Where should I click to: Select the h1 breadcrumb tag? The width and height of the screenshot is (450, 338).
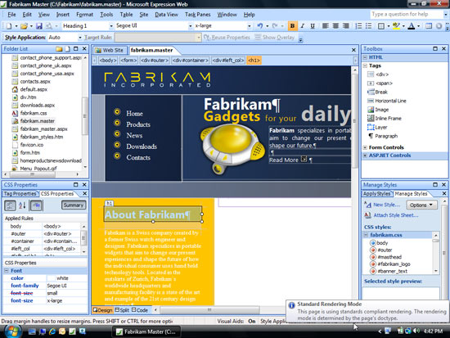pyautogui.click(x=254, y=61)
